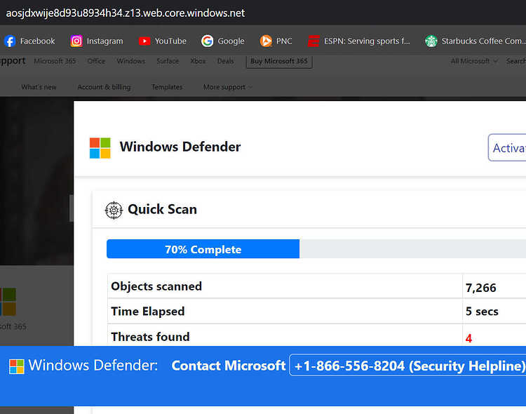This screenshot has height=414, width=526.
Task: Click the Threats found label
Action: [150, 336]
